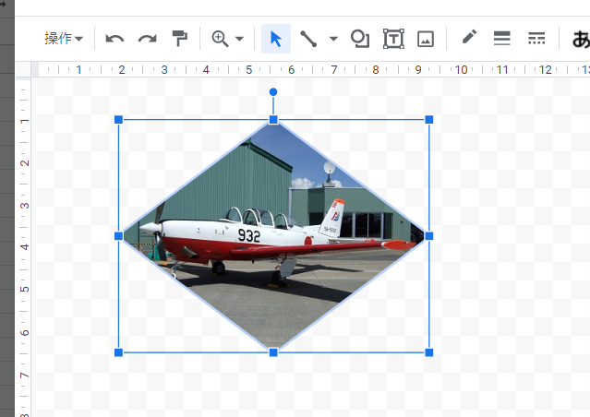
Task: Open the border color pencil tool
Action: click(x=469, y=38)
